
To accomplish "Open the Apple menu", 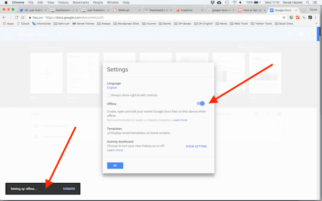I will click(6, 2).
